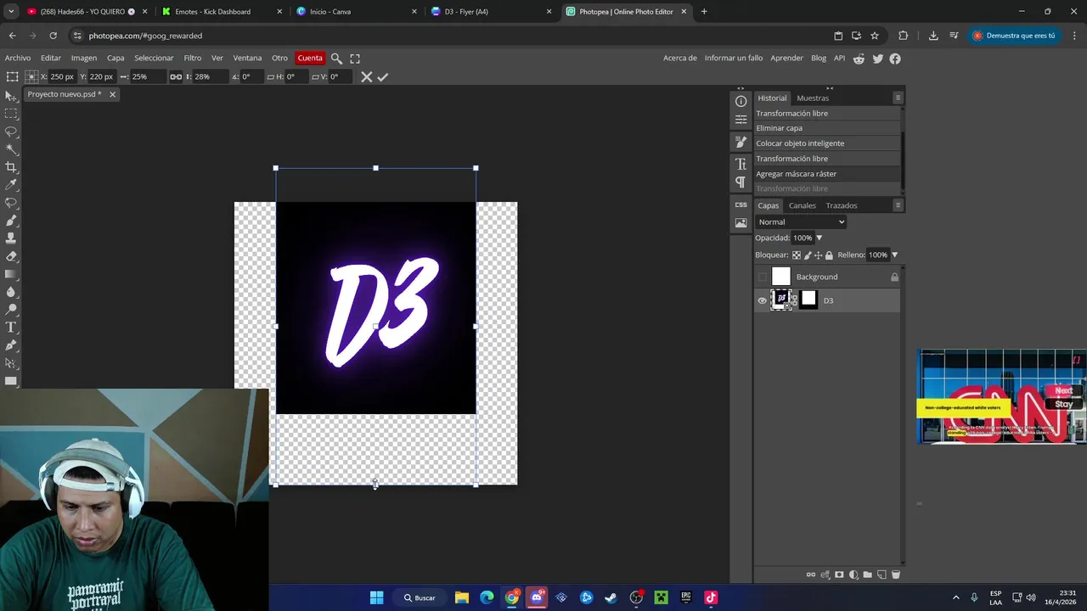Image resolution: width=1087 pixels, height=611 pixels.
Task: Switch to the Trazados tab
Action: click(841, 205)
